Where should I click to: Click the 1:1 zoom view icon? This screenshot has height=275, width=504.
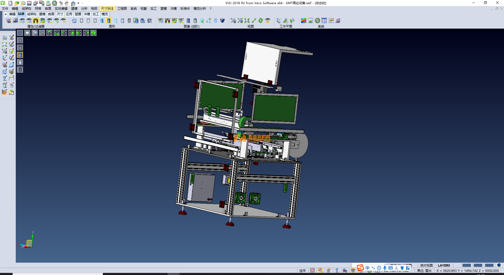point(247,21)
